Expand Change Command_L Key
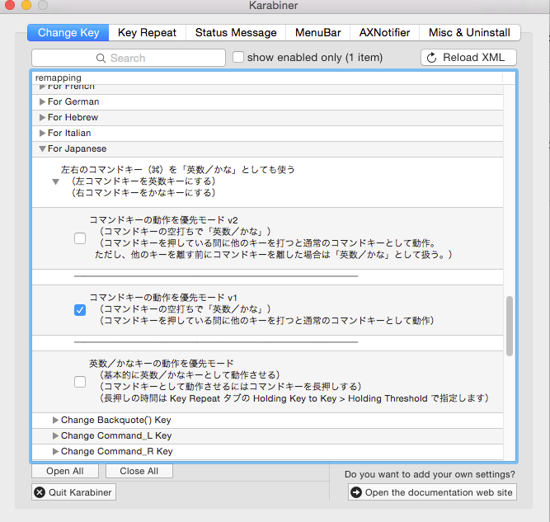The image size is (550, 522). [x=55, y=436]
